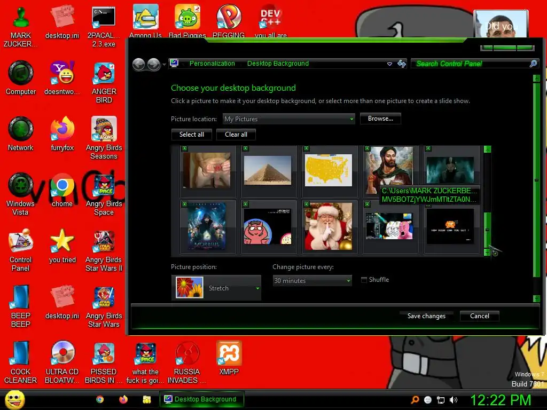Tick the checkbox on the Morbius poster picture

tap(184, 204)
